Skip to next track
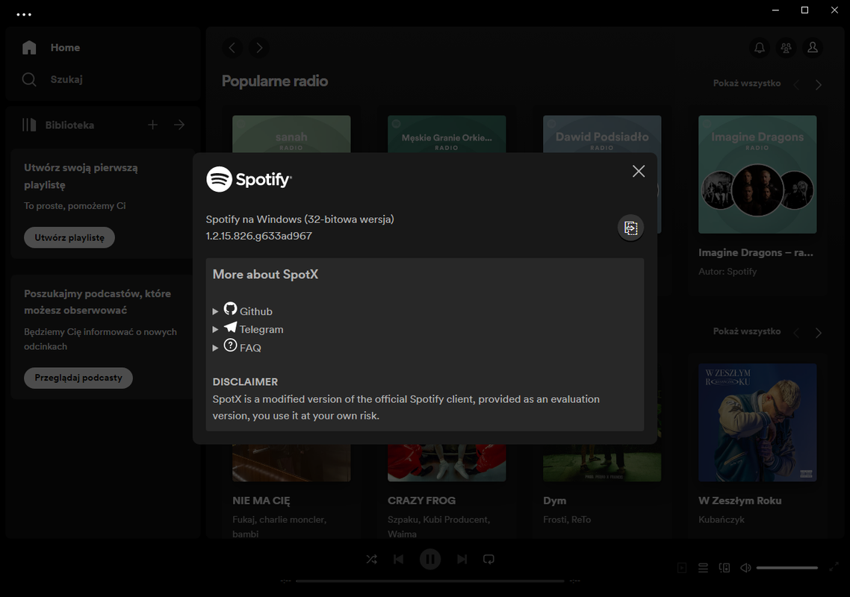Viewport: 850px width, 597px height. point(462,560)
